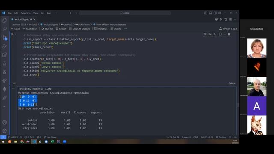Open Chrome from the taskbar

[22, 142]
